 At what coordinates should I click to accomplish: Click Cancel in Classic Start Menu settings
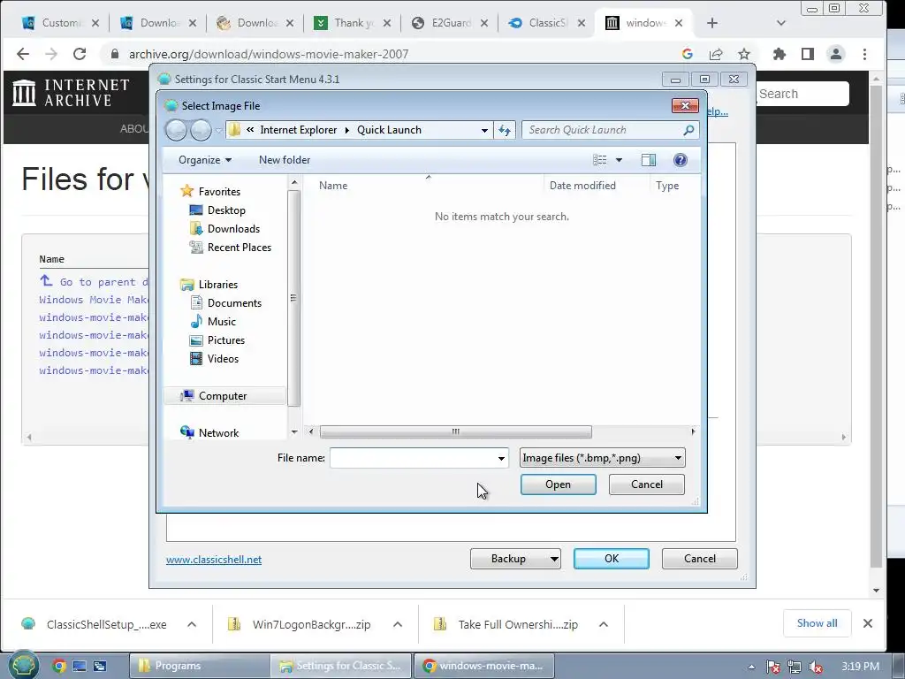tap(700, 559)
